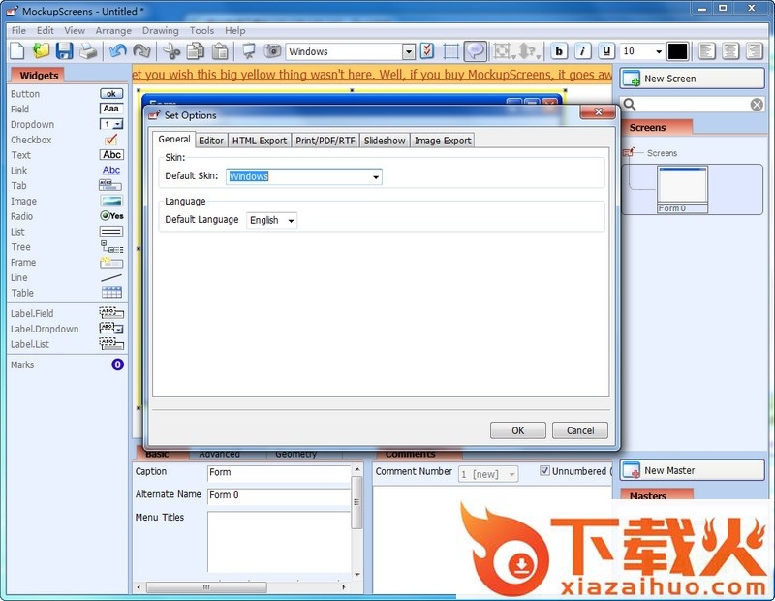Apply italic with the i icon
Screen dimensions: 775x601
[x=583, y=51]
